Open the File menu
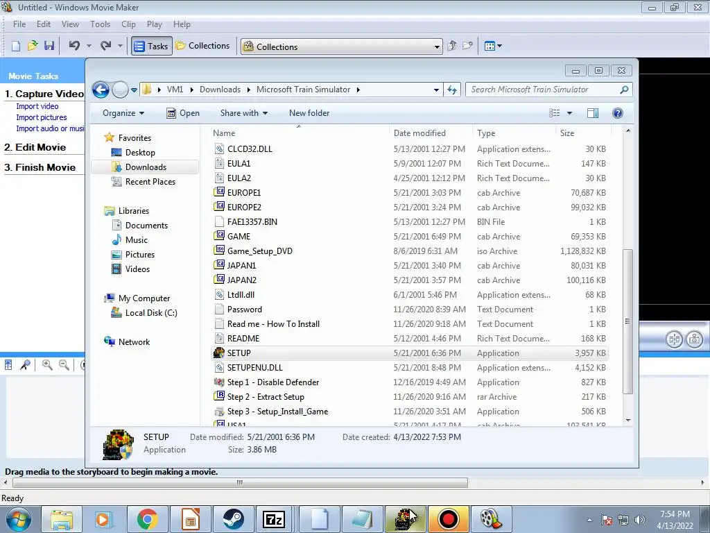 tap(19, 24)
